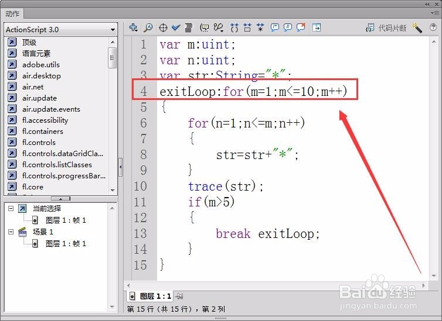The image size is (442, 321).
Task: Click the 'trace(str);' code line
Action: [x=226, y=187]
